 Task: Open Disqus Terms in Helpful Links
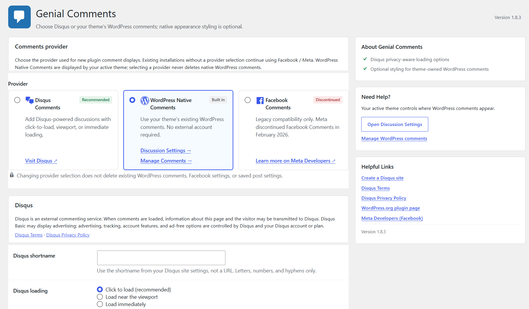click(375, 188)
